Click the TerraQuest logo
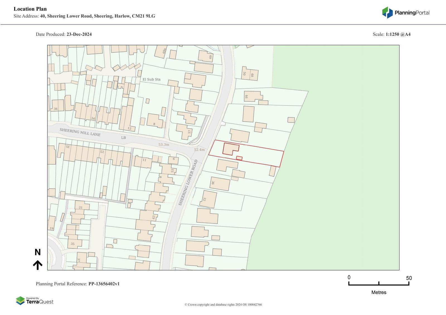The width and height of the screenshot is (446, 315). click(x=35, y=301)
